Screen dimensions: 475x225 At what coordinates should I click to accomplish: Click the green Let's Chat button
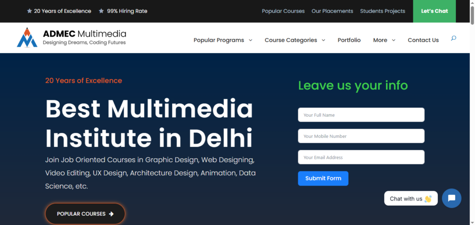click(434, 11)
